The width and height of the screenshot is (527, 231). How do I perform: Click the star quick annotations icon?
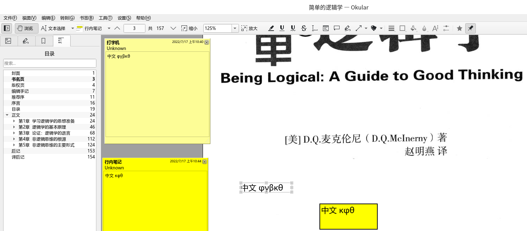pyautogui.click(x=459, y=28)
